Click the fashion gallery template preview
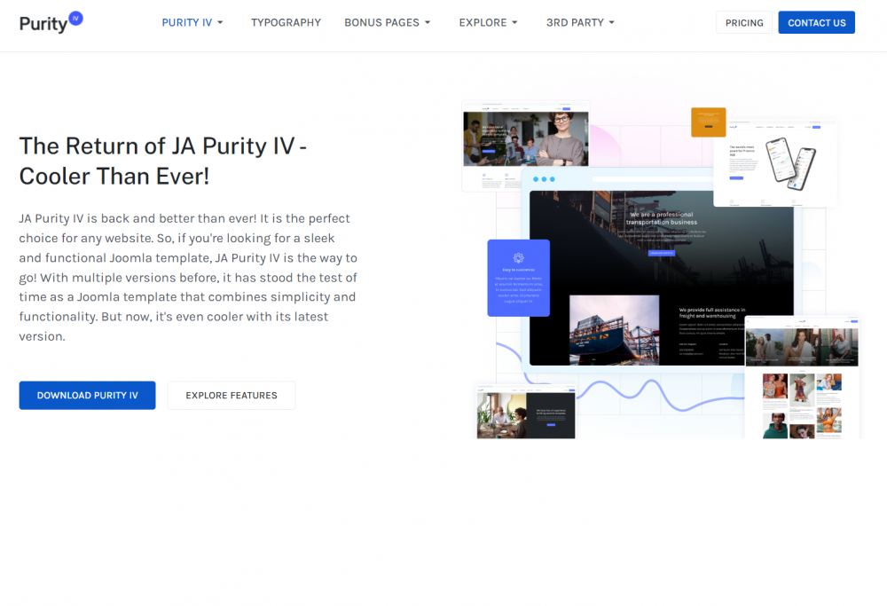This screenshot has width=887, height=606. (802, 377)
